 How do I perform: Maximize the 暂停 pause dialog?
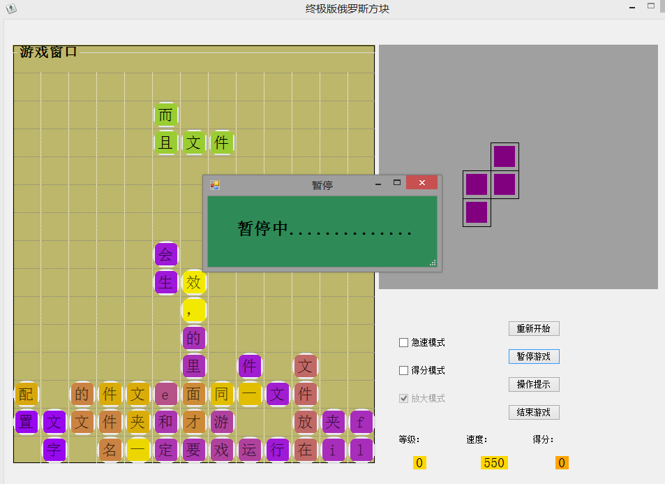[x=397, y=182]
